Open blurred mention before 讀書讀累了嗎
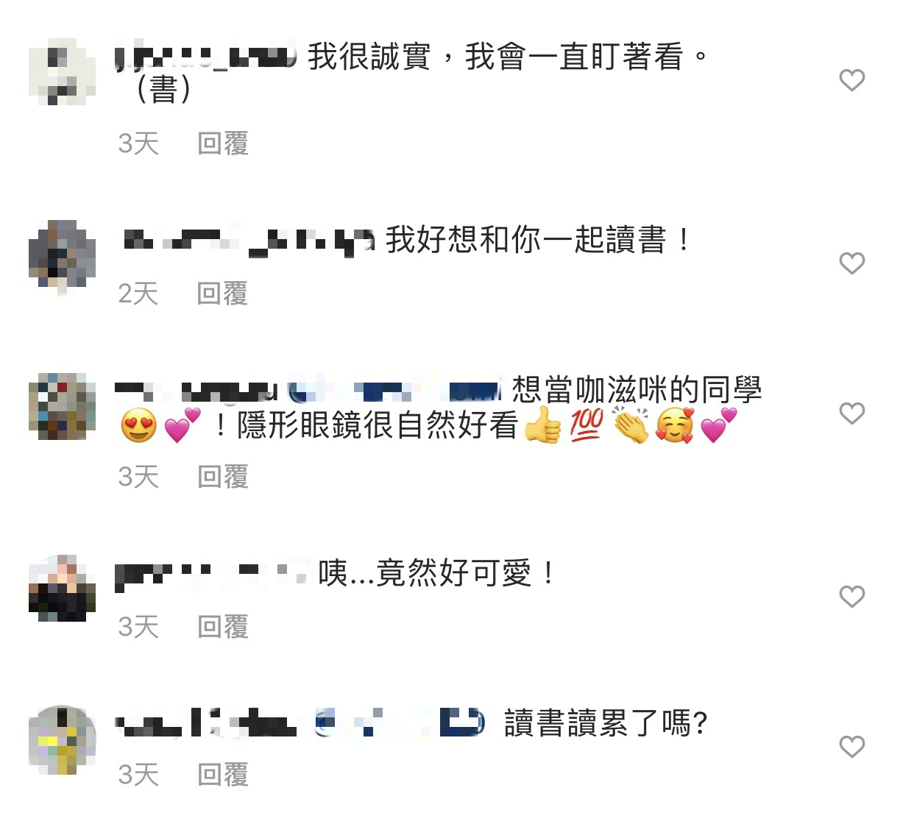Screen dimensions: 914x813 (400, 723)
